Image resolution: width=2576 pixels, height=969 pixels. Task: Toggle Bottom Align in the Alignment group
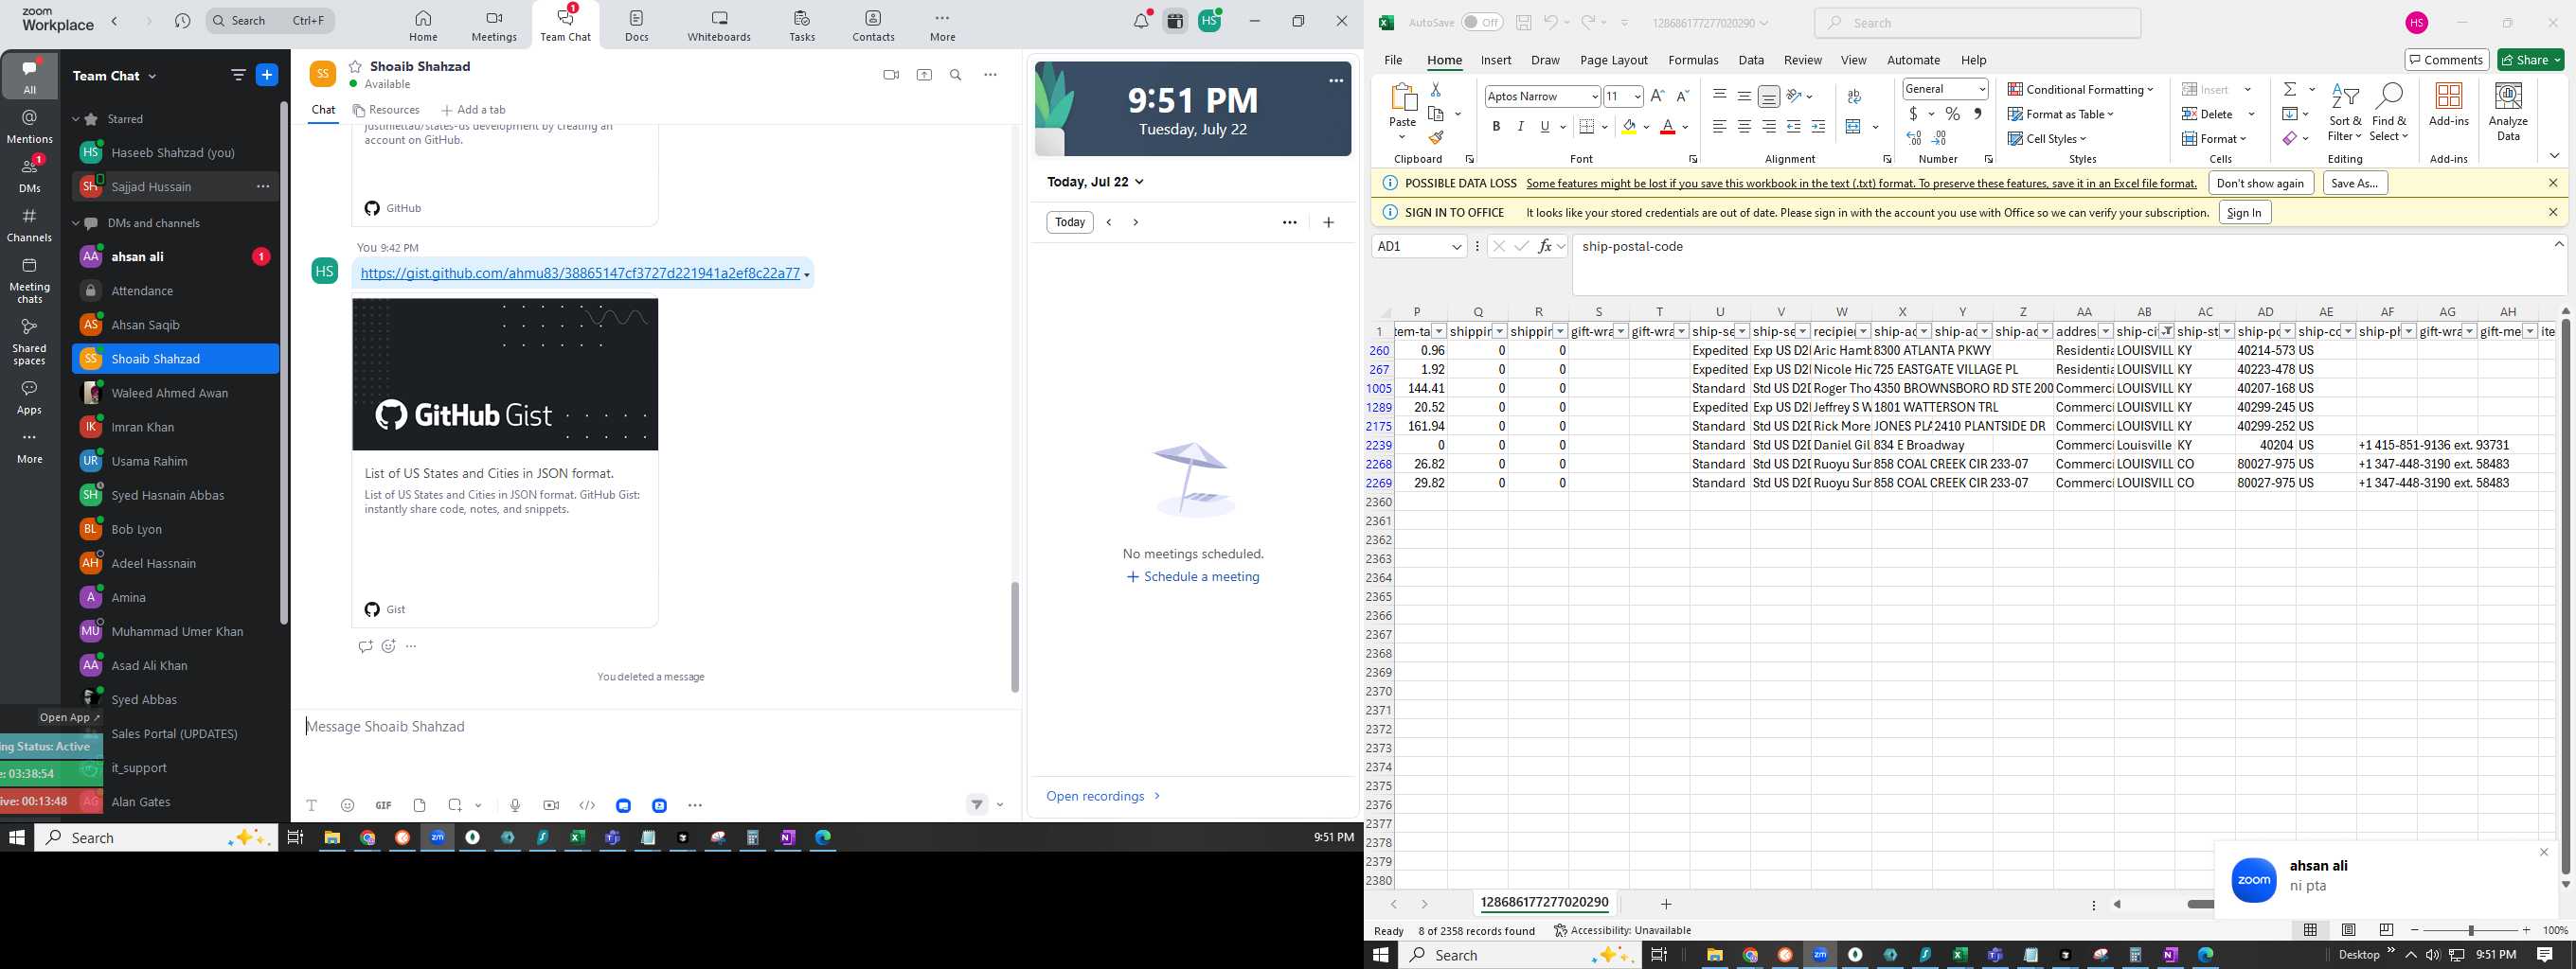(x=1769, y=96)
